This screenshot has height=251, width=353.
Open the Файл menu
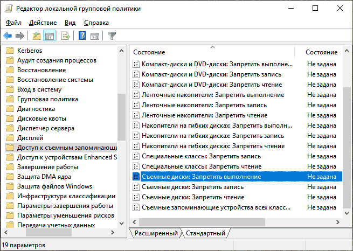coord(13,23)
